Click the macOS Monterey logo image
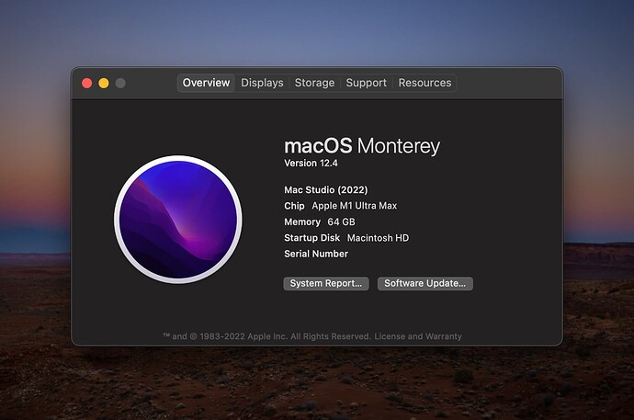634x420 pixels. pos(178,219)
